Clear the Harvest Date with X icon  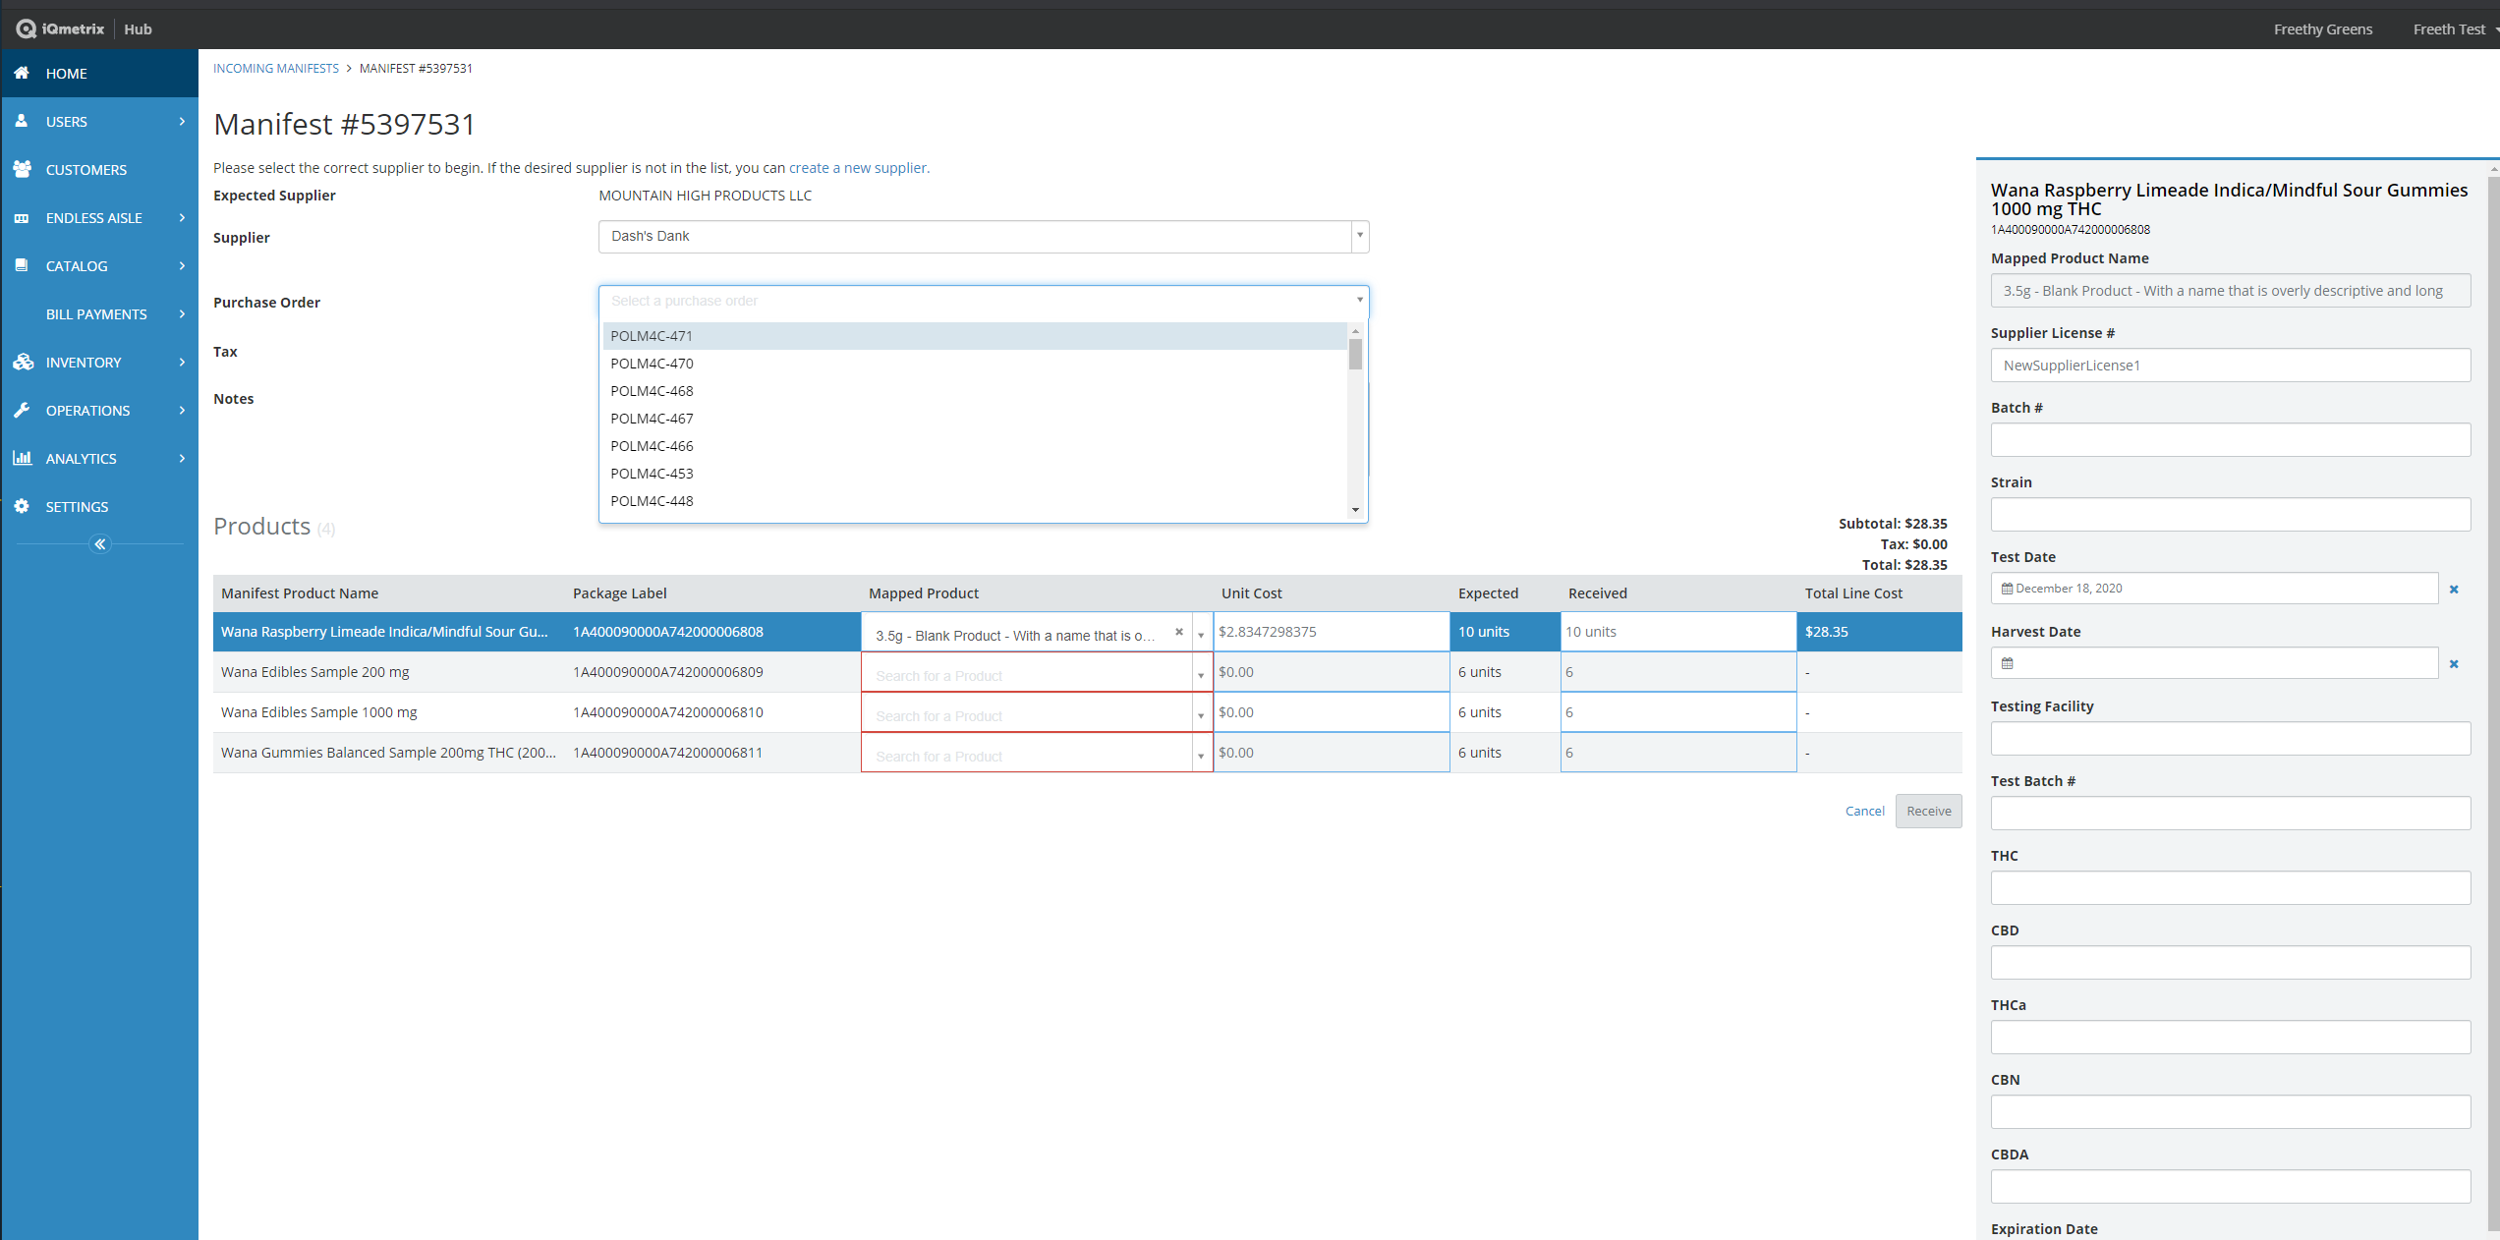pos(2454,664)
